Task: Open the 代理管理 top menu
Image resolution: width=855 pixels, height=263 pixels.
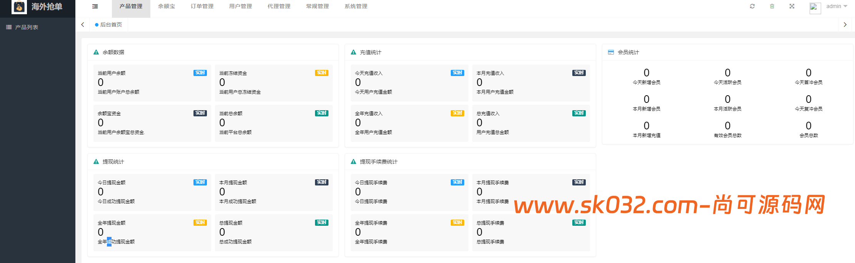Action: (279, 7)
